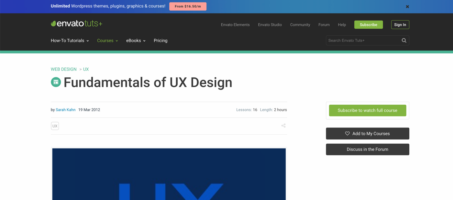
Task: Open the Courses dropdown menu
Action: 107,41
